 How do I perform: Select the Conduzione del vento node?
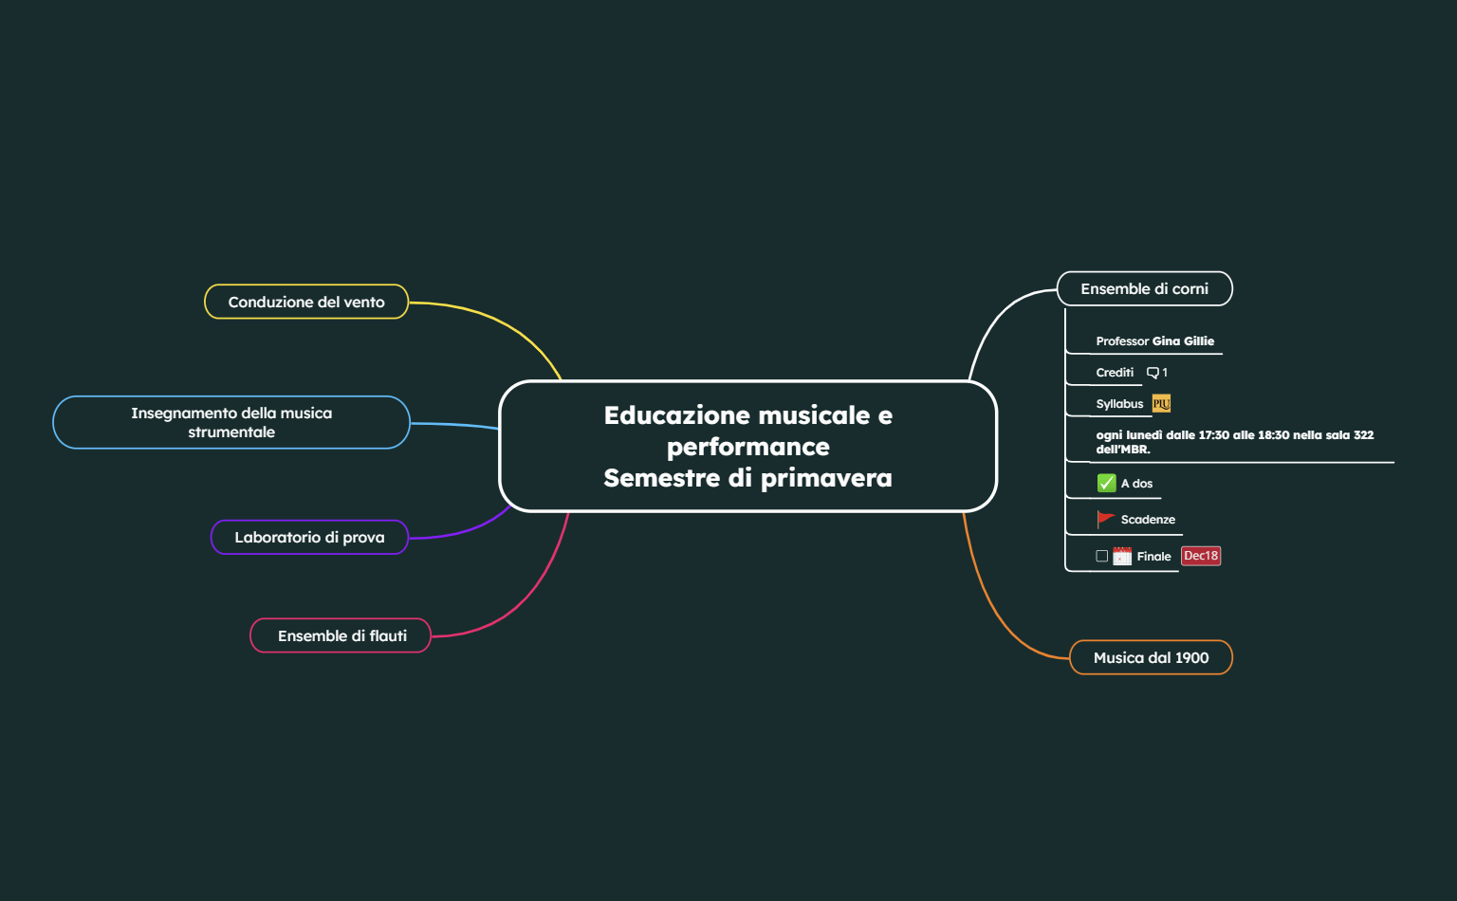click(306, 302)
